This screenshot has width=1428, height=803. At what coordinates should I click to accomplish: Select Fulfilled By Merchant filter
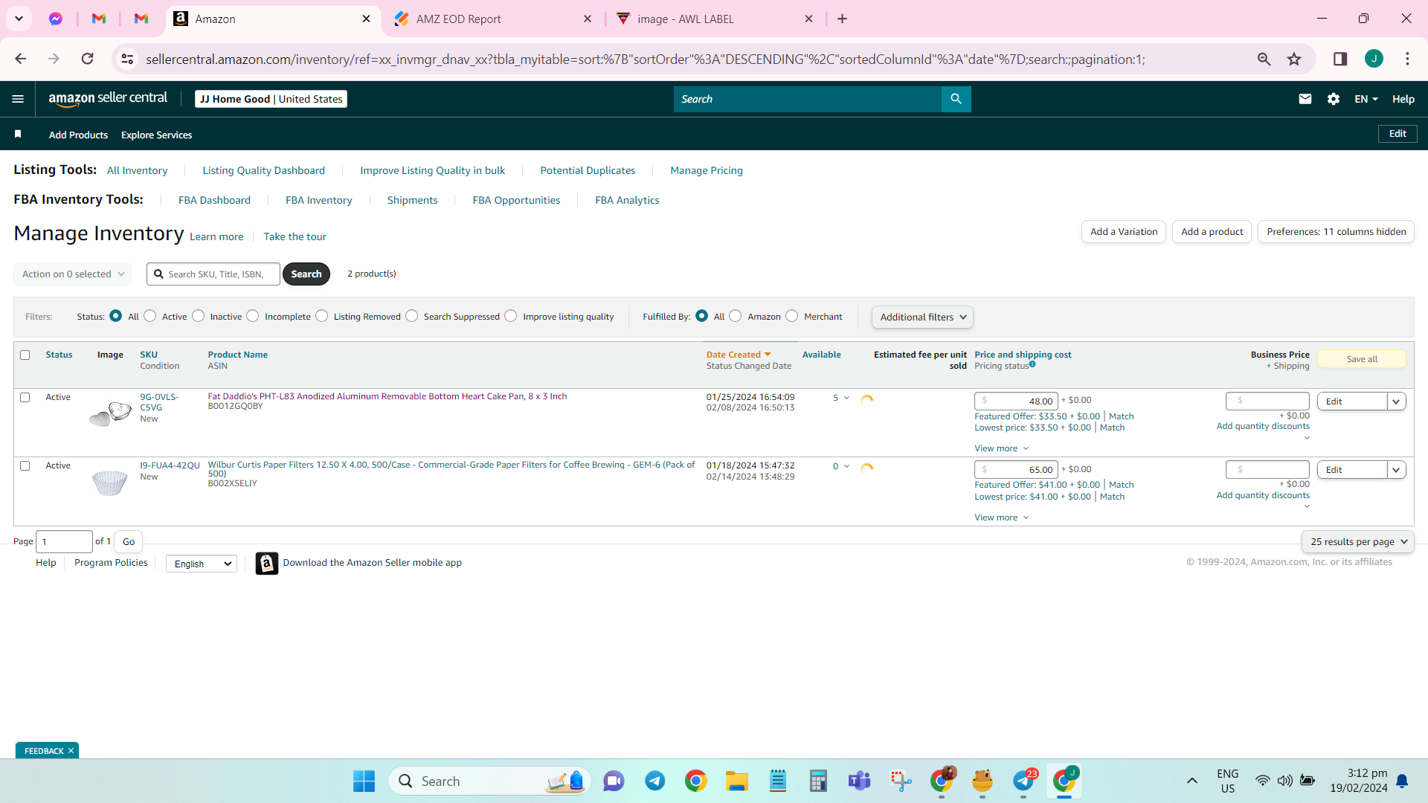[791, 316]
